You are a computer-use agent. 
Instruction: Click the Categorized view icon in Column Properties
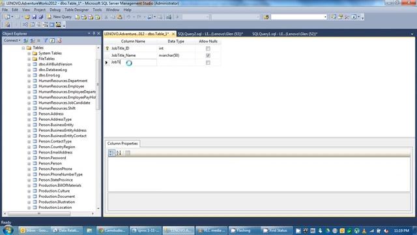pyautogui.click(x=111, y=153)
